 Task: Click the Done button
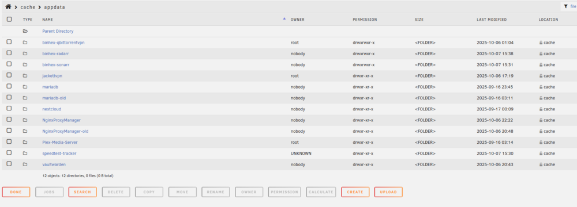tap(16, 192)
